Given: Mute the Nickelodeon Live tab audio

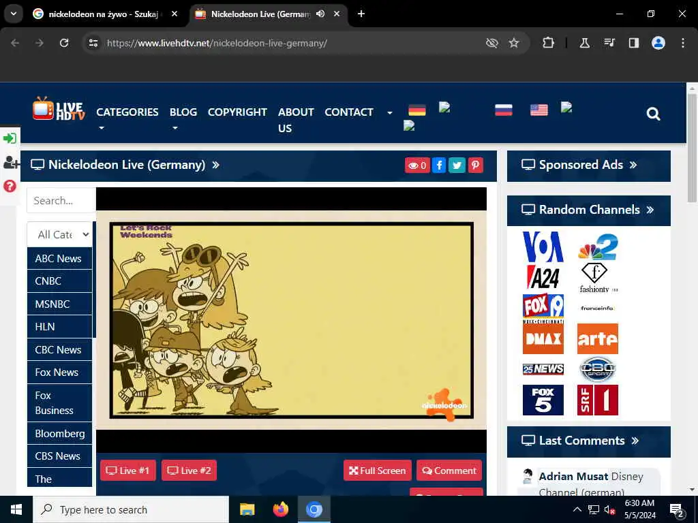Looking at the screenshot, I should tap(320, 14).
